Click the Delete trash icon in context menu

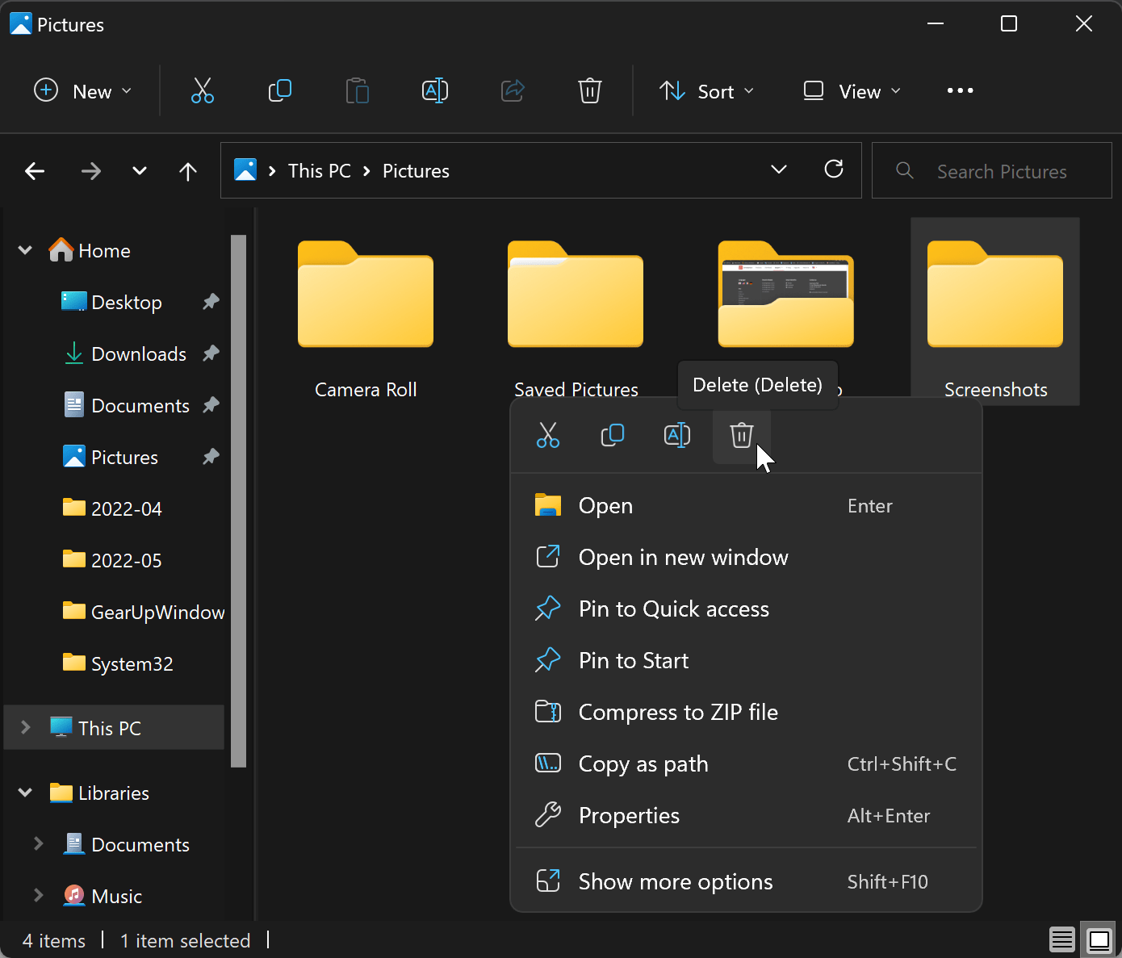741,436
